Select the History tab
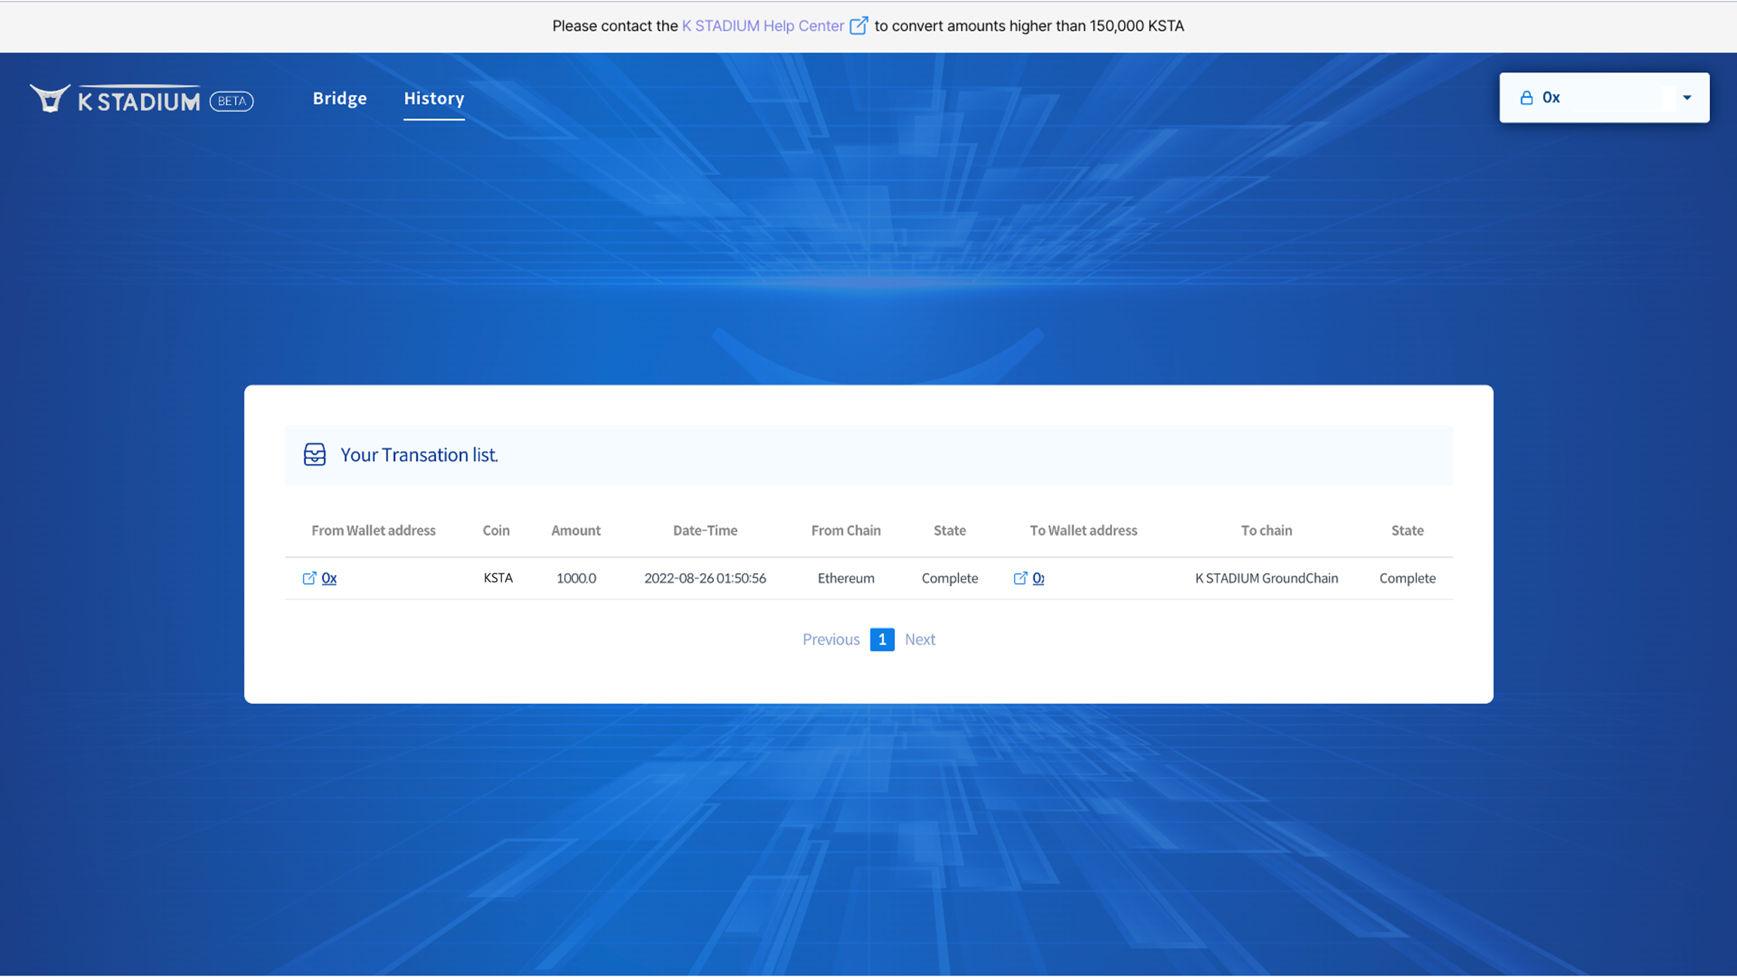This screenshot has height=978, width=1737. pyautogui.click(x=433, y=99)
